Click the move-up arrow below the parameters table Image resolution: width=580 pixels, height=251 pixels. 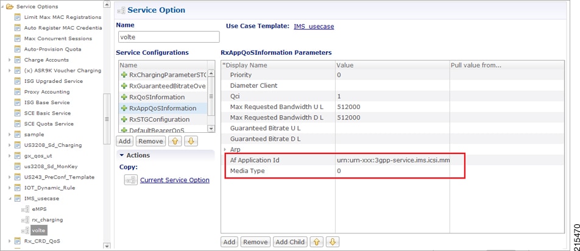(316, 242)
